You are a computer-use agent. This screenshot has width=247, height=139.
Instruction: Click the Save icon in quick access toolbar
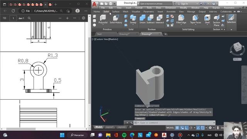pos(111,3)
